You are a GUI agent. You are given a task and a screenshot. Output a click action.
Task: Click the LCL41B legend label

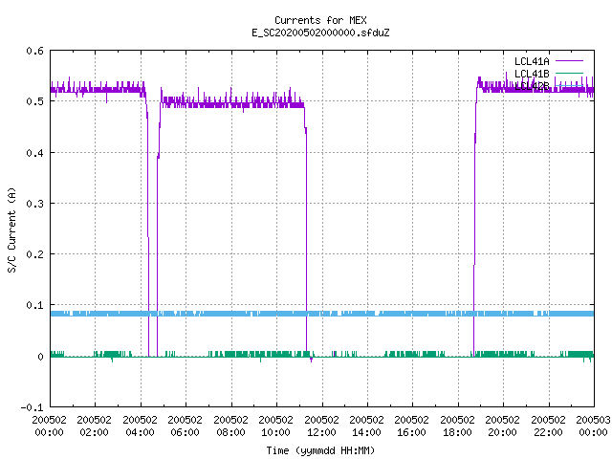(x=532, y=74)
